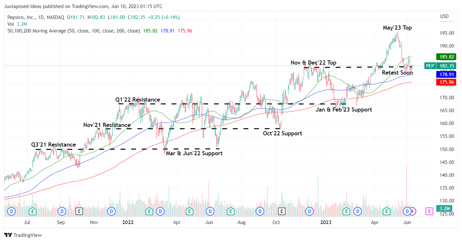Click the 150.00 price axis label
462x242 pixels.
click(447, 149)
